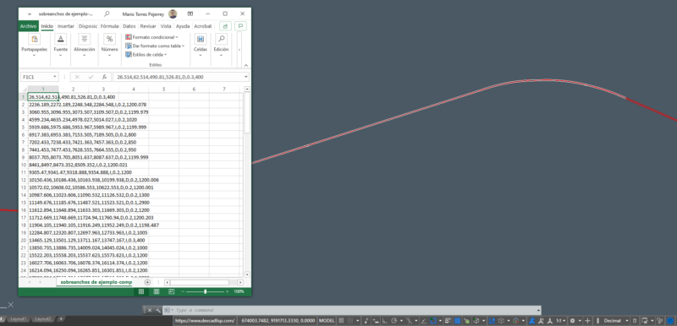Open the Layout1 tab in AutoCAD
677x326 pixels.
coord(18,319)
